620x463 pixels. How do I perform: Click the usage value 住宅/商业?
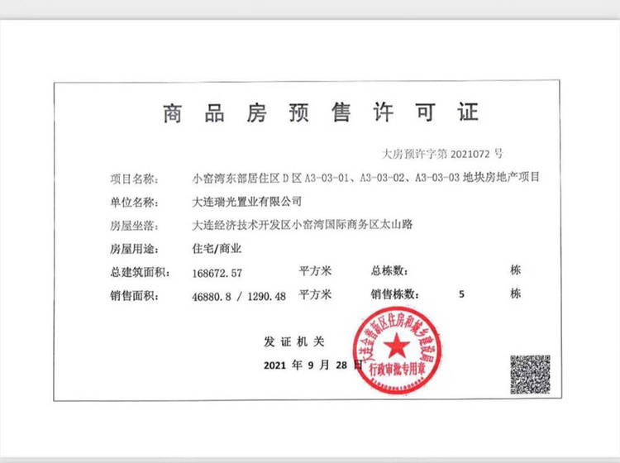pos(216,247)
